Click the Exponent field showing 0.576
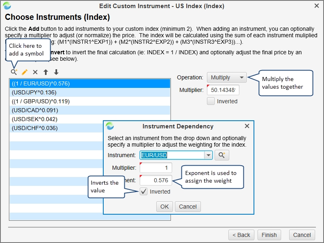324x243 pixels. [x=156, y=180]
